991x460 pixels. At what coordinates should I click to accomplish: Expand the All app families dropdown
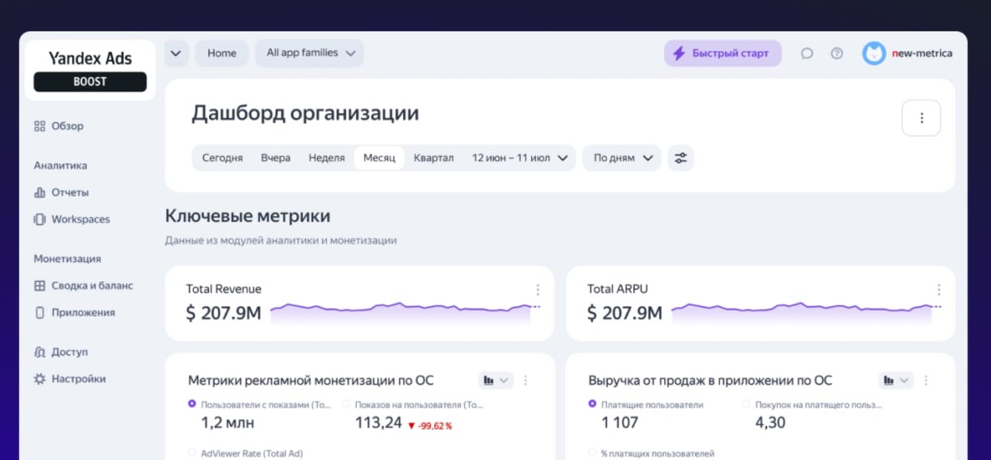coord(310,53)
